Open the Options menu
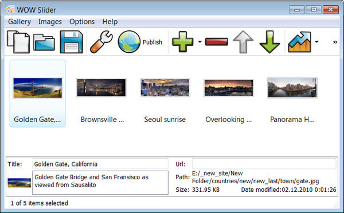Viewport: 344px width, 213px height. click(x=82, y=22)
